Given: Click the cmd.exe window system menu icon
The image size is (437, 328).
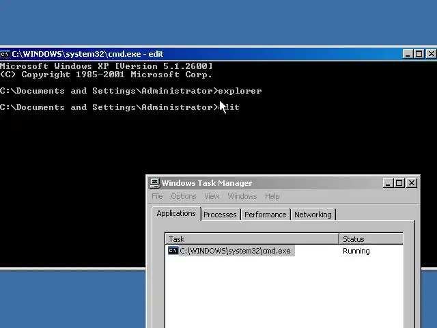Looking at the screenshot, I should 5,54.
